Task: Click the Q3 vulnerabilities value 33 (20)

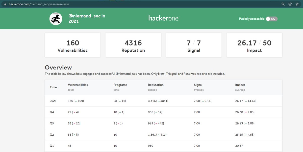Action: click(74, 124)
